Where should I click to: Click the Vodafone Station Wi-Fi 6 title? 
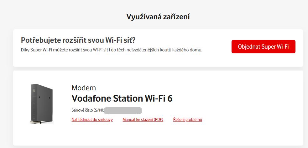point(122,98)
